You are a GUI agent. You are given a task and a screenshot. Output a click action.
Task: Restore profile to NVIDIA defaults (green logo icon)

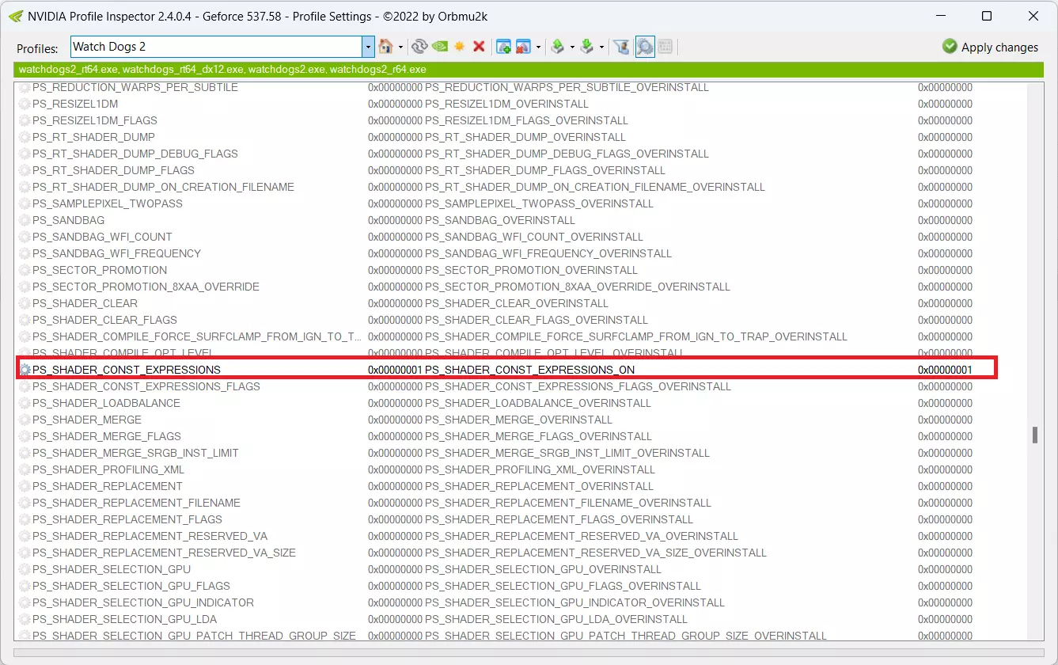(439, 47)
